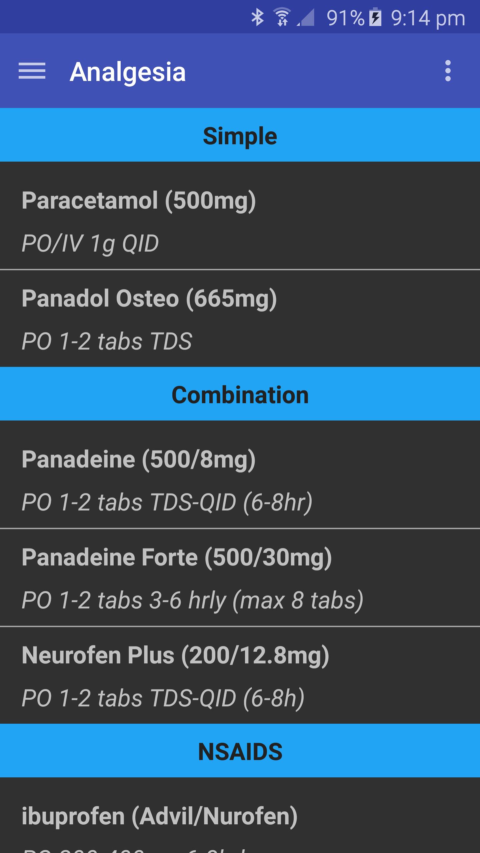Select the NSAIDS section header
This screenshot has width=480, height=853.
click(240, 752)
